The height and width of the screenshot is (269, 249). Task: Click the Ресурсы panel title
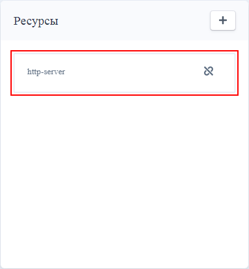(x=36, y=21)
